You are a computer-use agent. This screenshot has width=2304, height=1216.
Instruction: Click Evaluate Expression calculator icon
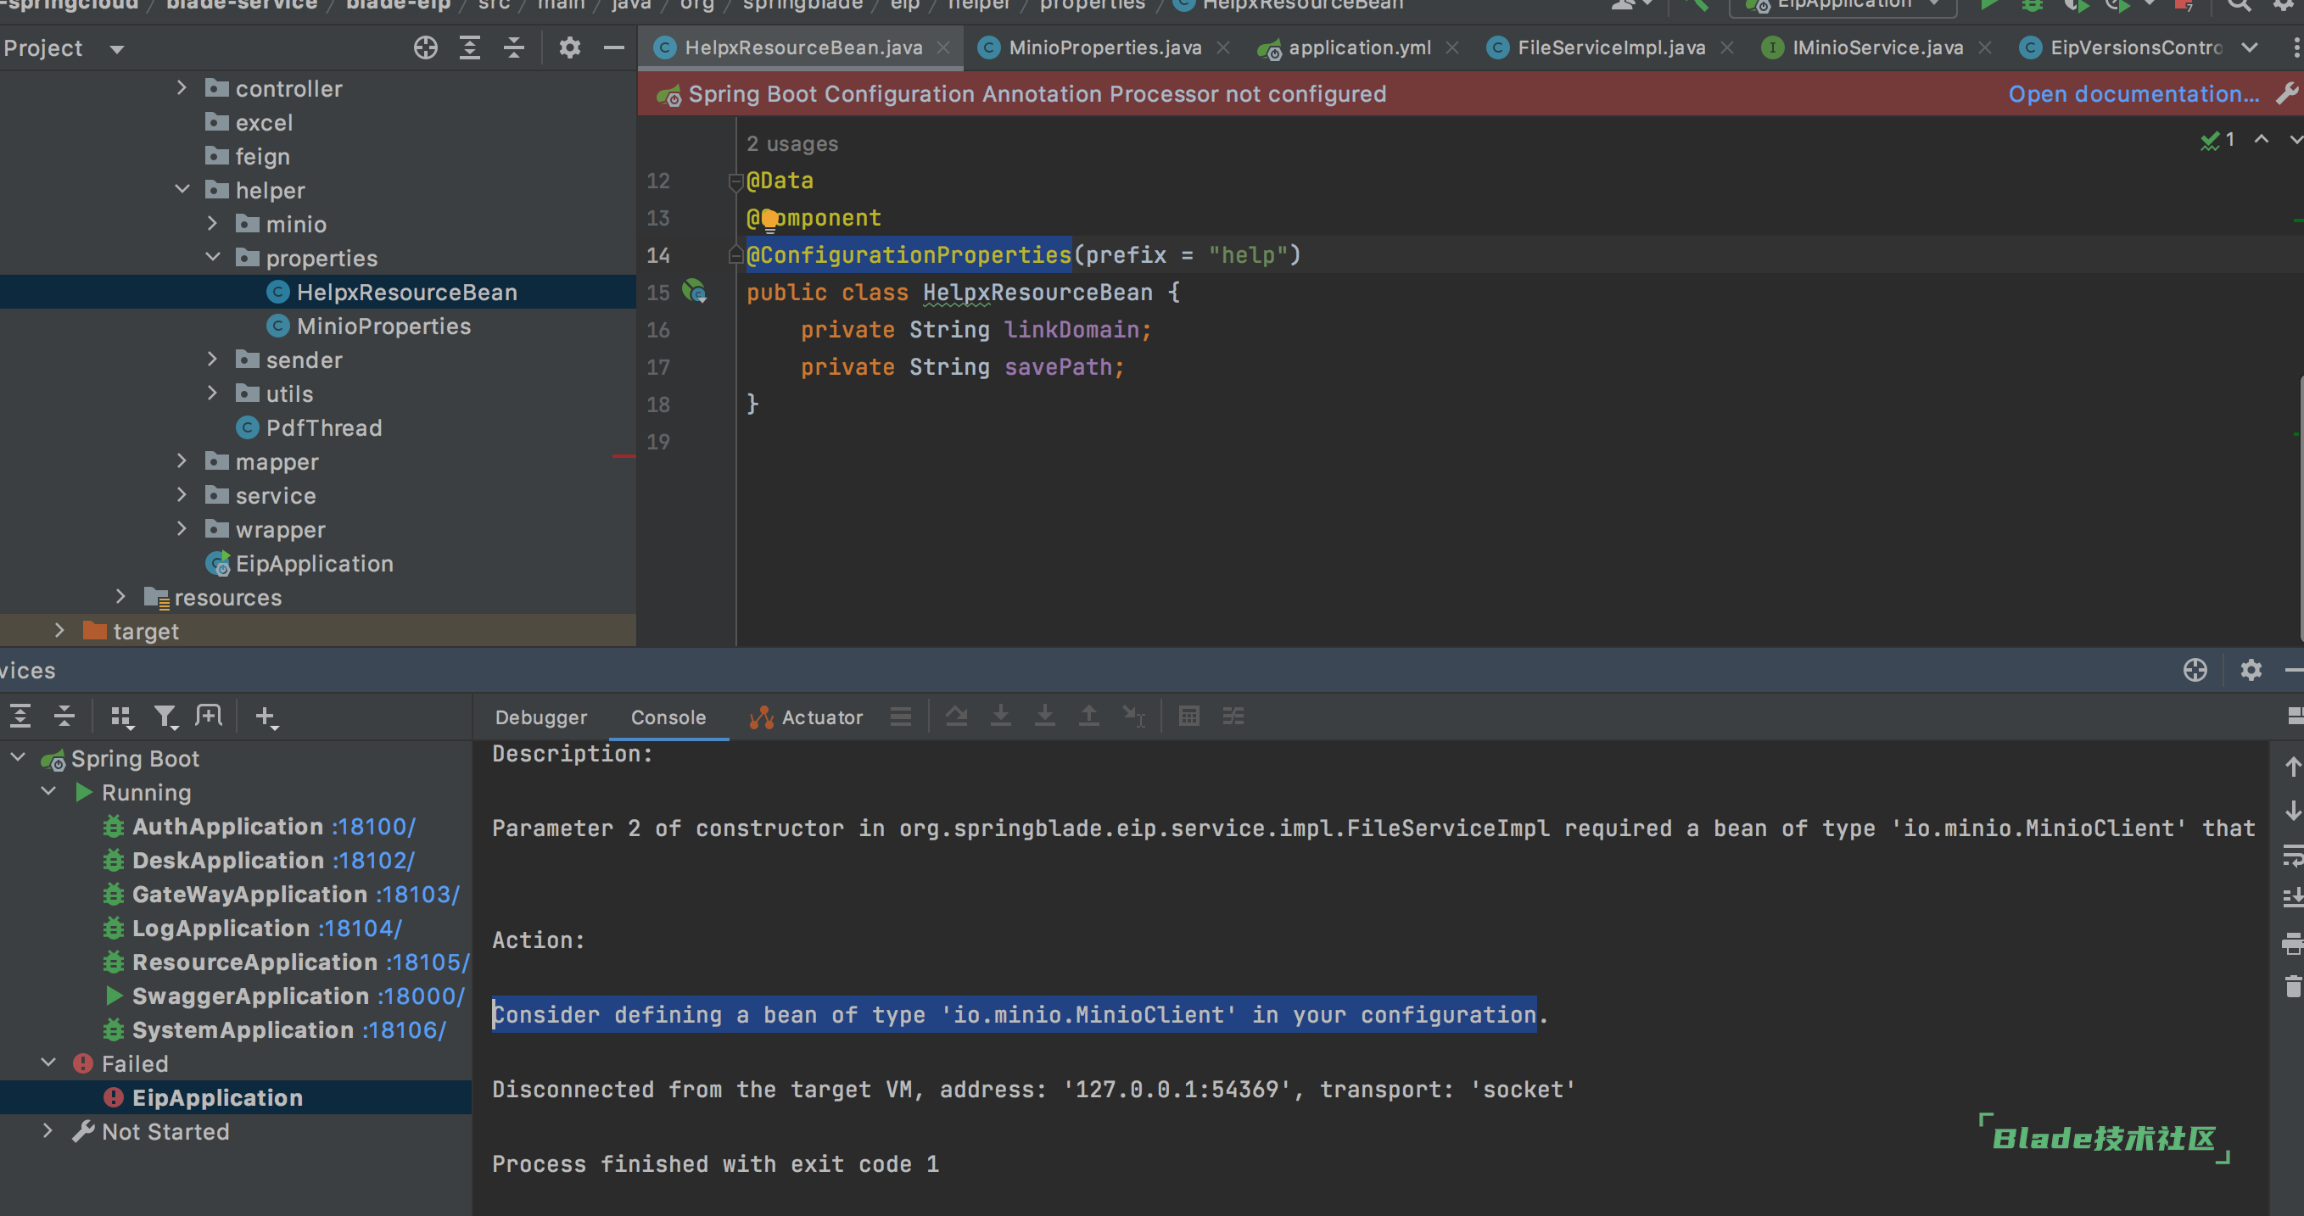point(1188,717)
